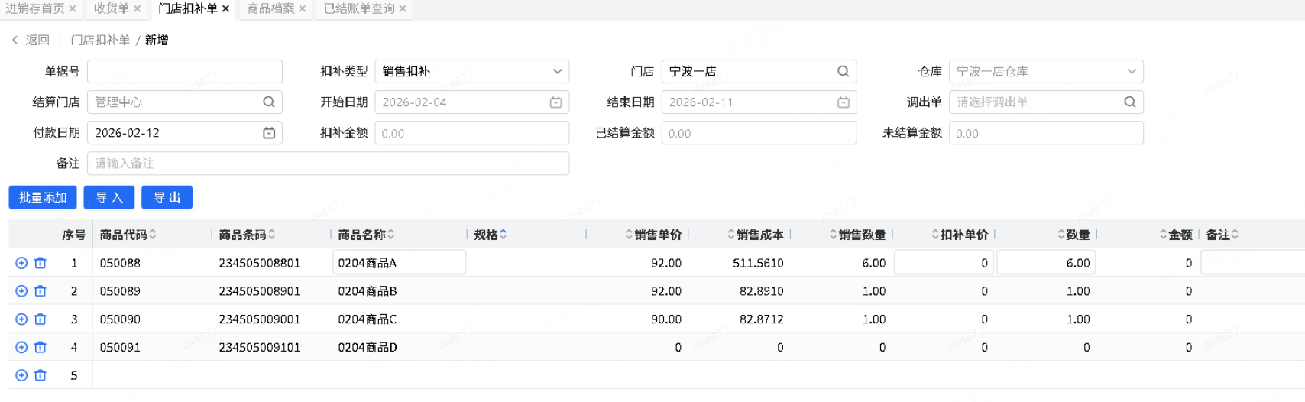Close the 收货单 tab
Screen dimensions: 1305x402
(138, 8)
